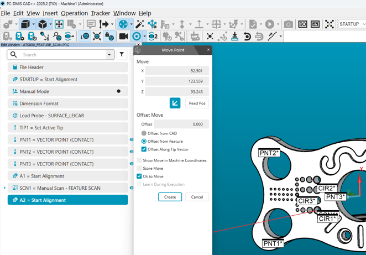Screen dimensions: 366x255
Task: Select A2 = Start Alignment row
Action: click(67, 200)
